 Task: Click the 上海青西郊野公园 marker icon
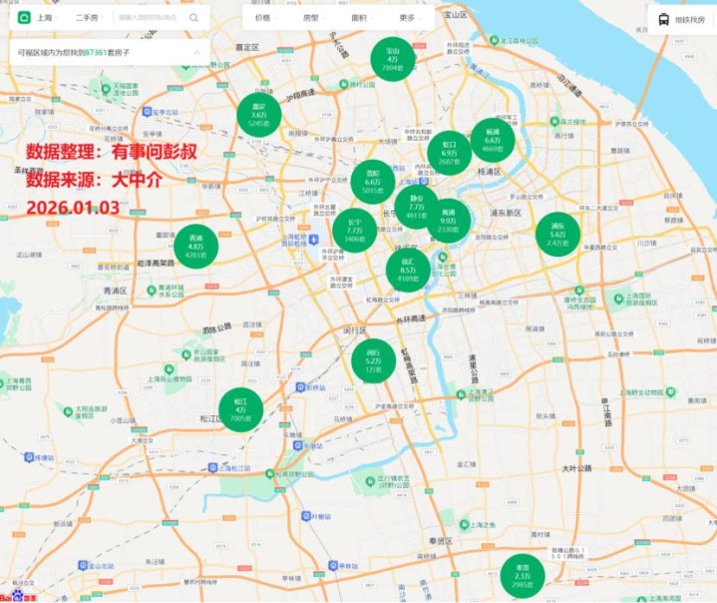pos(2,383)
